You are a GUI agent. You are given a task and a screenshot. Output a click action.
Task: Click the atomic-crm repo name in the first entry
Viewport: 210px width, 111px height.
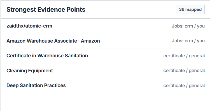(39, 26)
